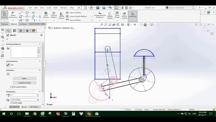216x122 pixels.
Task: Click the Open document icon
Action: click(91, 8)
